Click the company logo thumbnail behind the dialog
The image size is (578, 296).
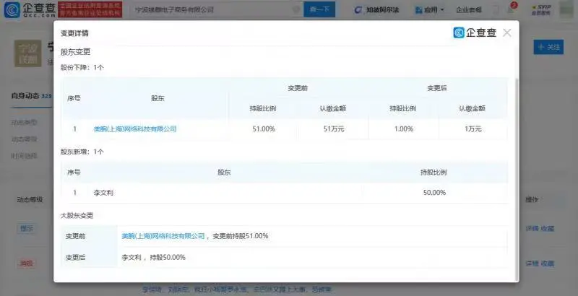point(28,53)
